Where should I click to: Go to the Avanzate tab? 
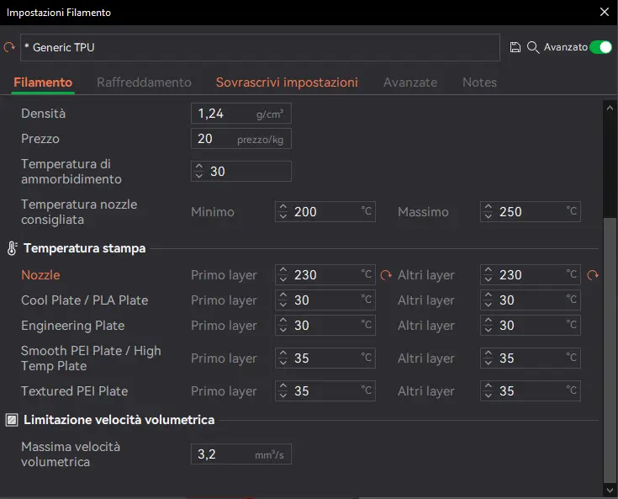click(x=410, y=82)
